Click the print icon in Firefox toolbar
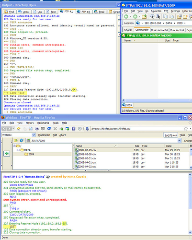This screenshot has height=240, width=192. tap(37, 129)
